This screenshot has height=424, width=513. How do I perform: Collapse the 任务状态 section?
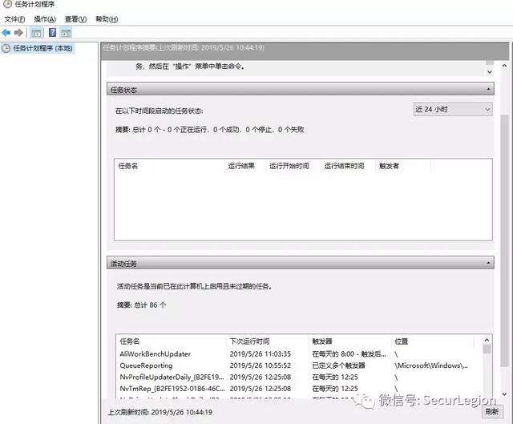pos(488,89)
